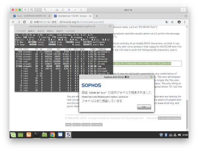Open the mail client from taskbar

pyautogui.click(x=60, y=135)
